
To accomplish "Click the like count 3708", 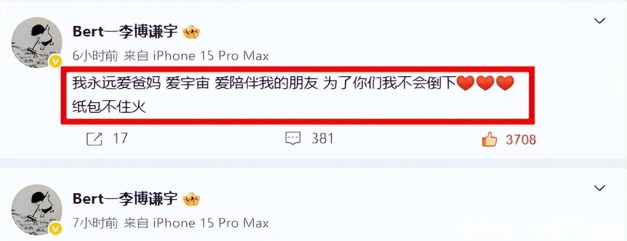I will tap(521, 140).
